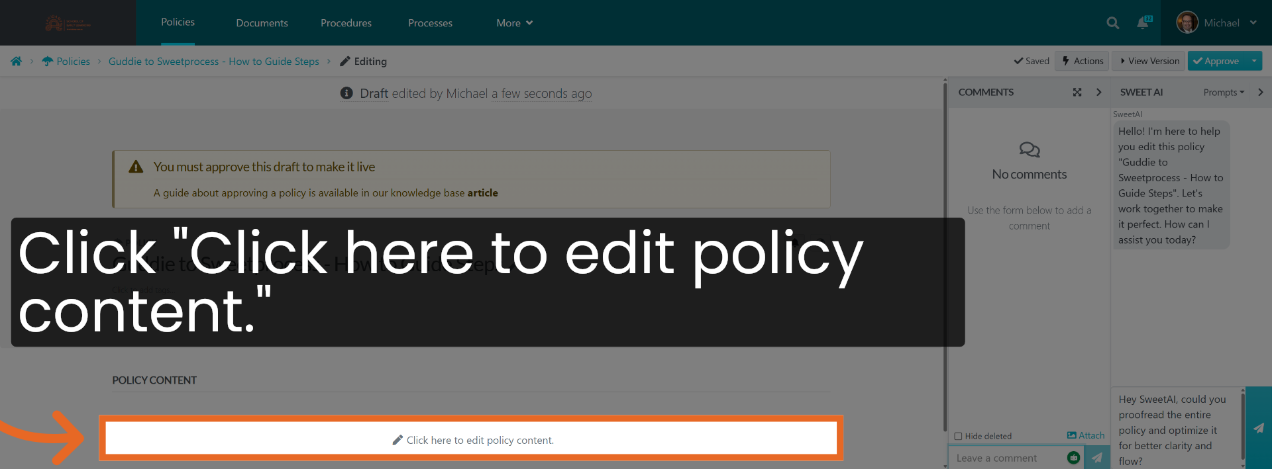Go to home via house icon
The image size is (1272, 469).
tap(16, 62)
